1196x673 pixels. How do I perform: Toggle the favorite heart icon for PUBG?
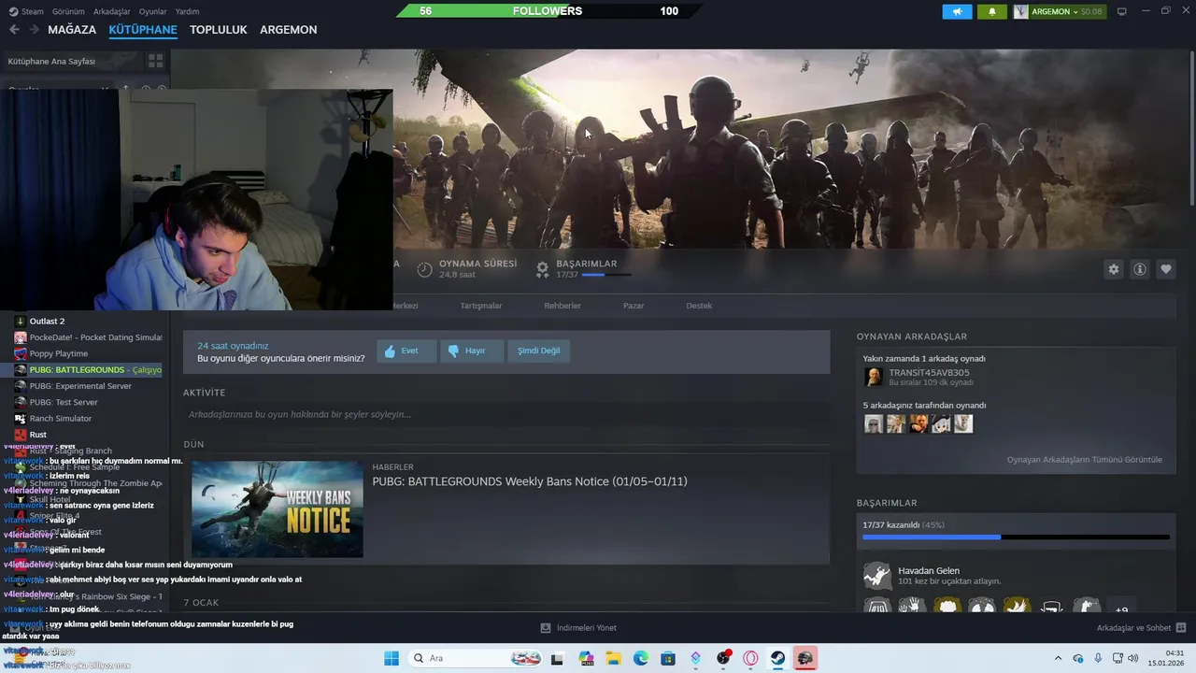1166,269
